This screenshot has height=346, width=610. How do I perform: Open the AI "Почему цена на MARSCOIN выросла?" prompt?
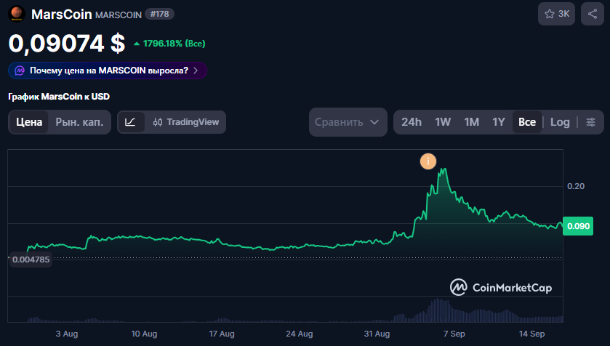108,71
